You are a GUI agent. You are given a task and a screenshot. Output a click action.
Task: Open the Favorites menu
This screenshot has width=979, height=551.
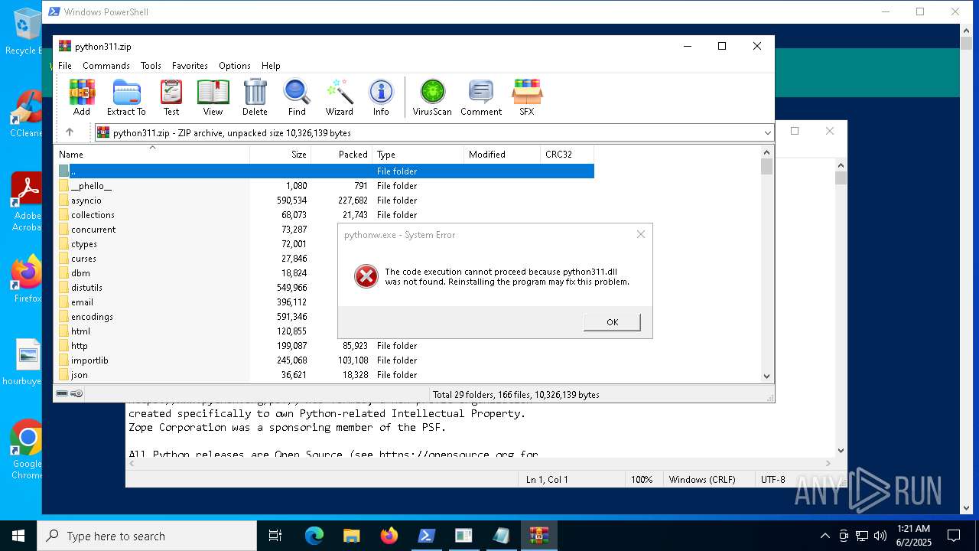(190, 66)
